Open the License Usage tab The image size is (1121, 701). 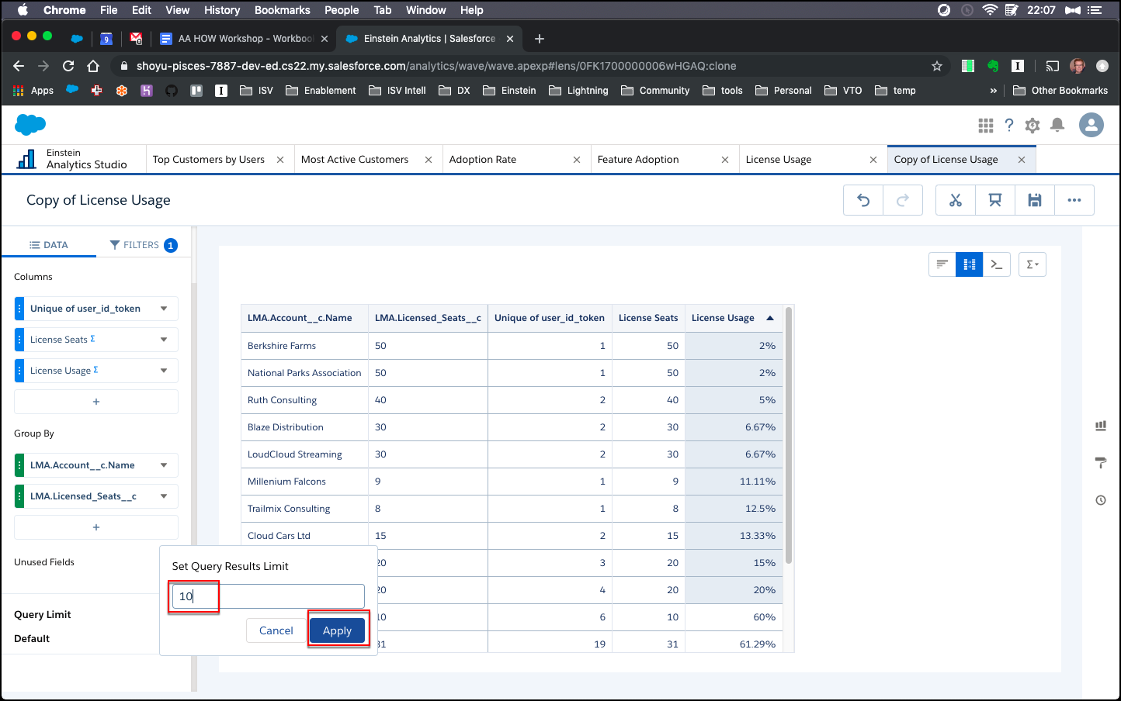coord(779,160)
